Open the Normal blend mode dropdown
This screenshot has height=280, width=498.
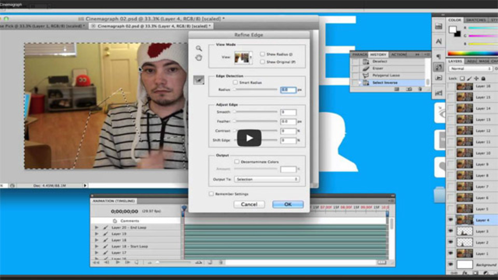point(471,68)
